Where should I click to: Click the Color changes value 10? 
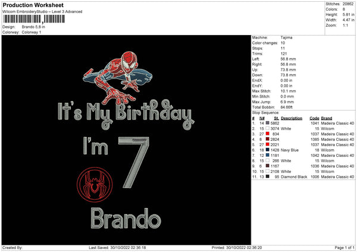pyautogui.click(x=283, y=43)
